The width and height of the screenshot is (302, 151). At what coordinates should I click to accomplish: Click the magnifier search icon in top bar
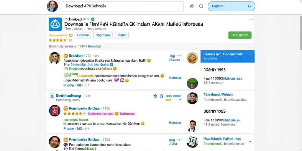coord(201,6)
